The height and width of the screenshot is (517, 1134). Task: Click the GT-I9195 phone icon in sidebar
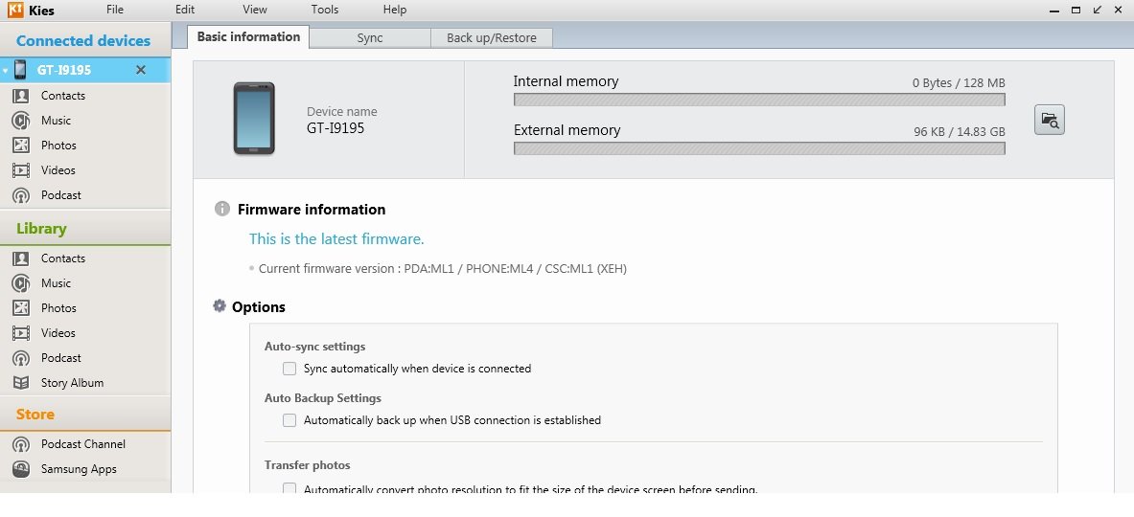point(20,70)
